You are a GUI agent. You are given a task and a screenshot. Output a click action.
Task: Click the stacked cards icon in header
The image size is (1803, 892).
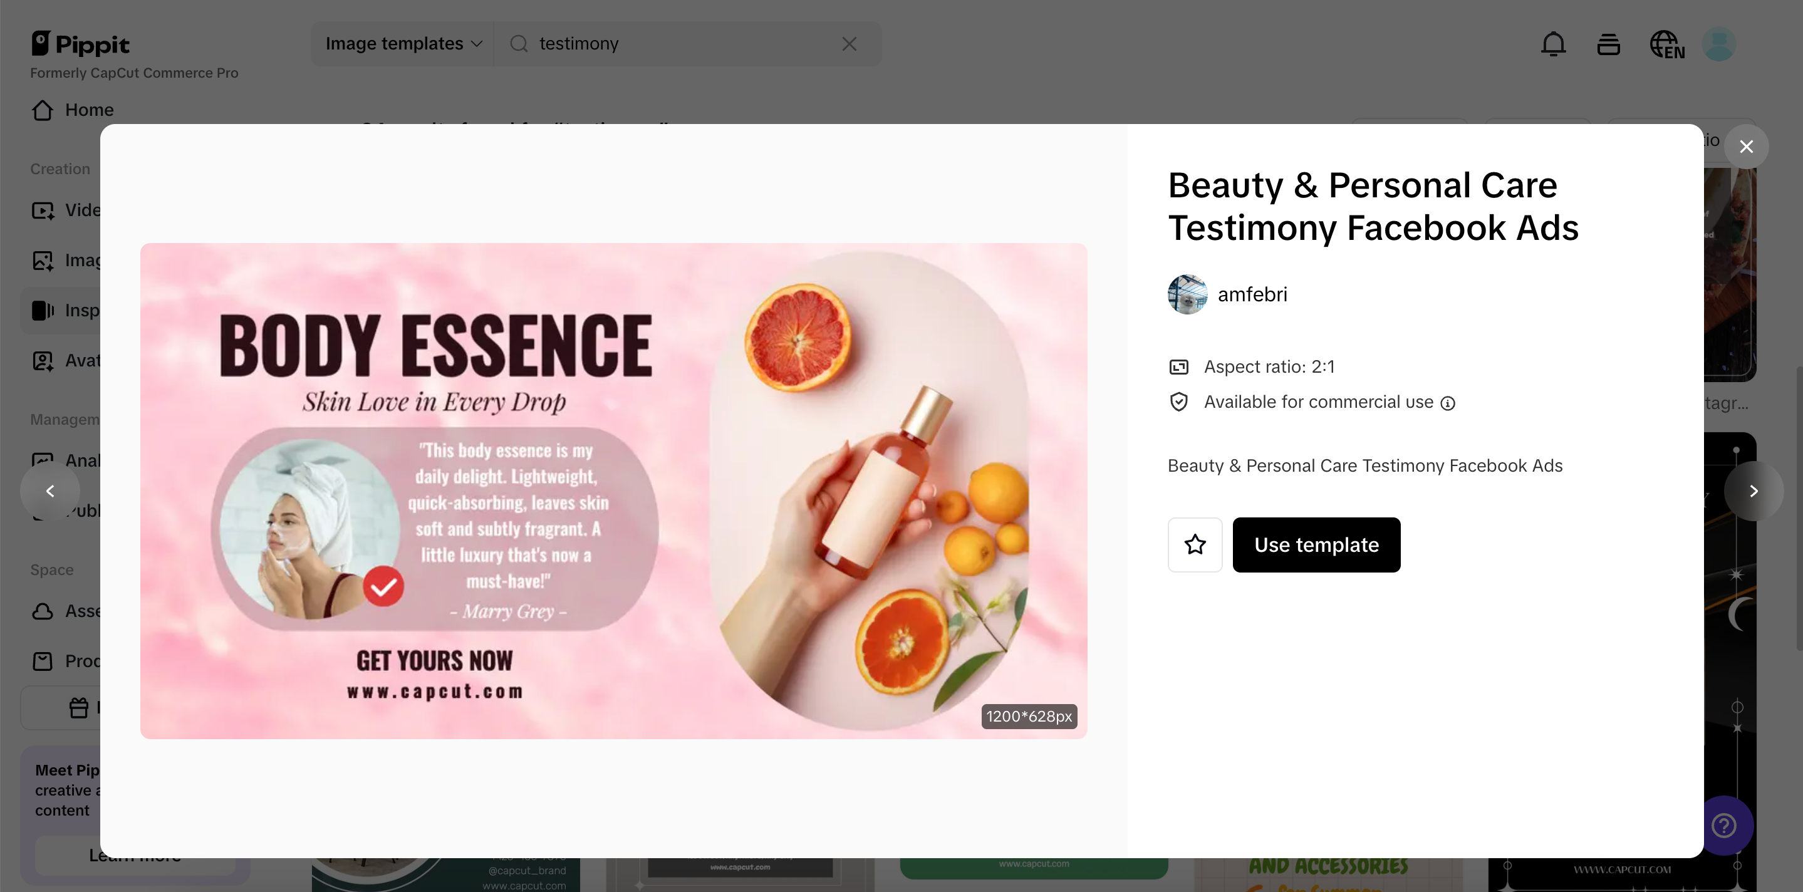tap(1608, 44)
